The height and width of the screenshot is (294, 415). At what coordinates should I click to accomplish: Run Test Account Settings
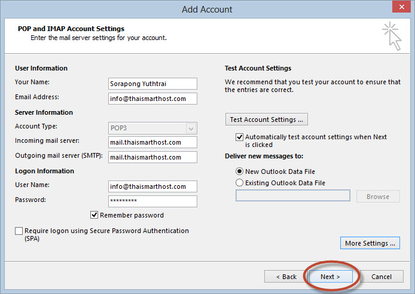point(267,120)
